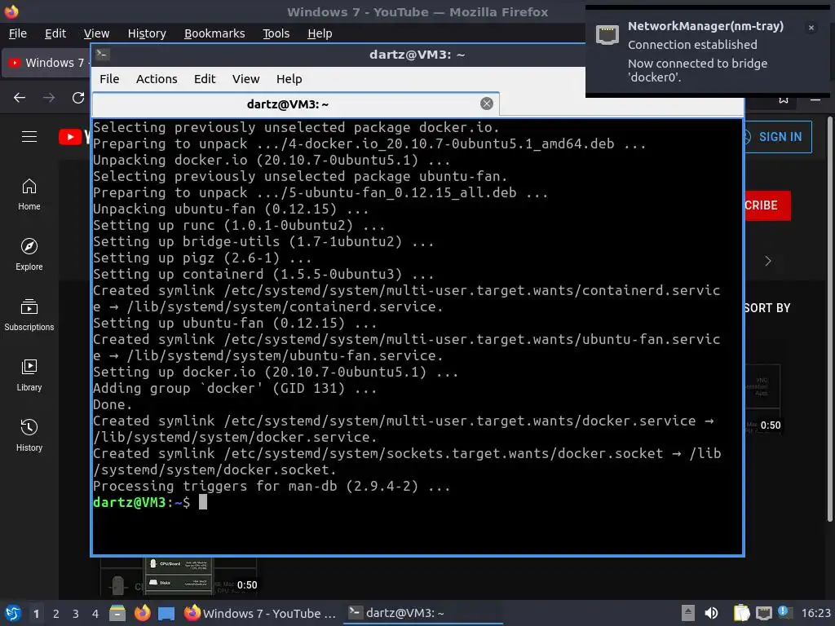
Task: Toggle YouTube hamburger guide menu
Action: 29,137
